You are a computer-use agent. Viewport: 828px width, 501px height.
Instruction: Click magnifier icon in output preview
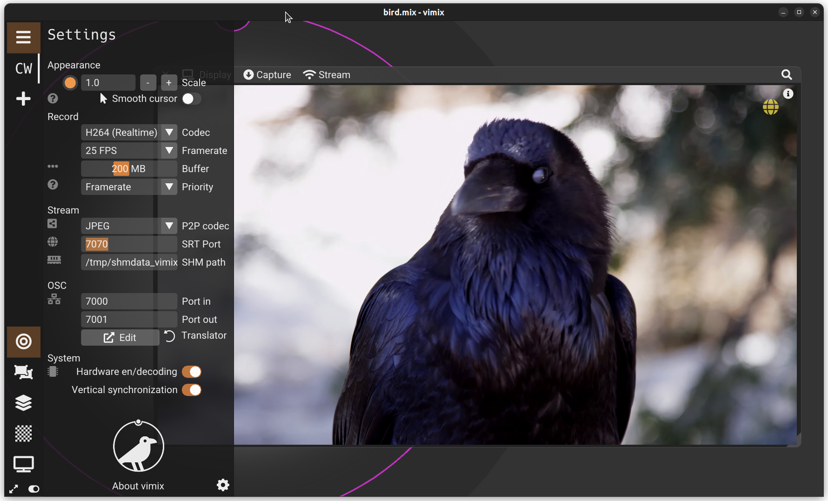click(x=786, y=75)
